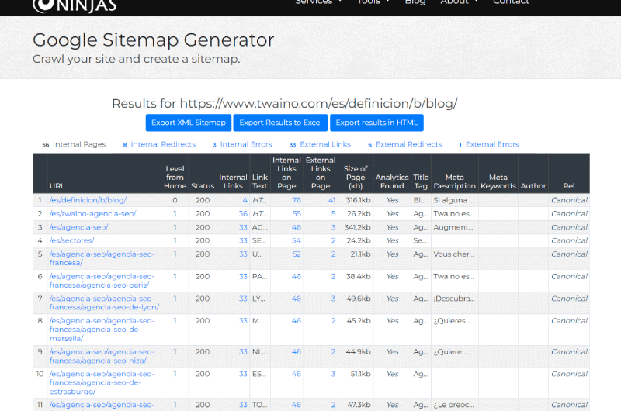
Task: Click internal links count 4 in row 1
Action: pos(245,200)
